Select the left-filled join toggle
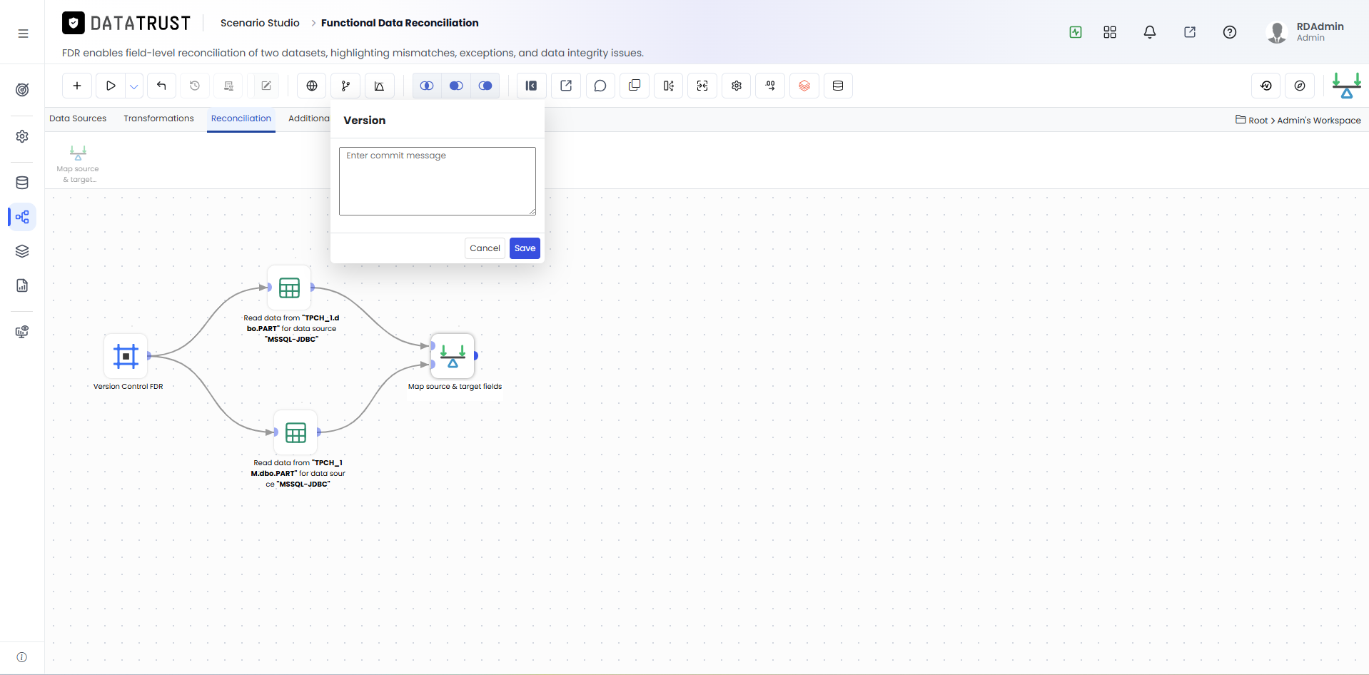Image resolution: width=1369 pixels, height=675 pixels. (x=456, y=86)
